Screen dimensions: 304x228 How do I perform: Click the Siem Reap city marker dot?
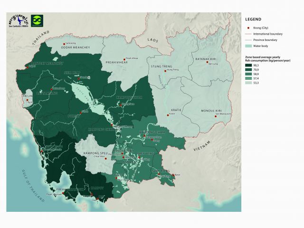[79, 79]
